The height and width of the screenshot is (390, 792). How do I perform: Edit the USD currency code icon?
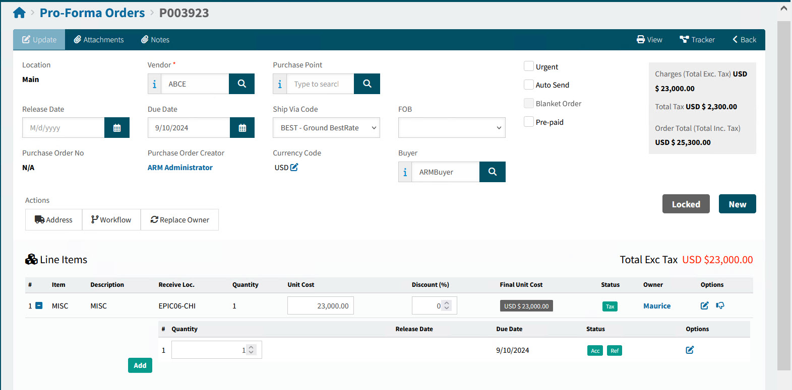(294, 168)
